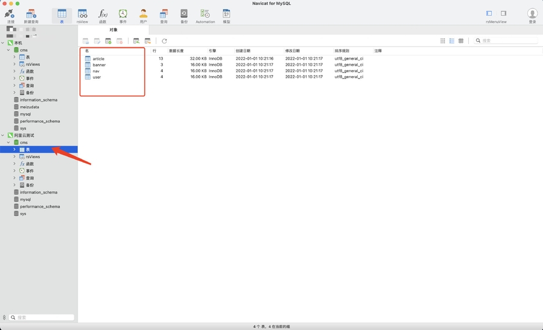This screenshot has width=543, height=330.
Task: Click the 备份 (Backup) toolbar icon
Action: click(184, 14)
